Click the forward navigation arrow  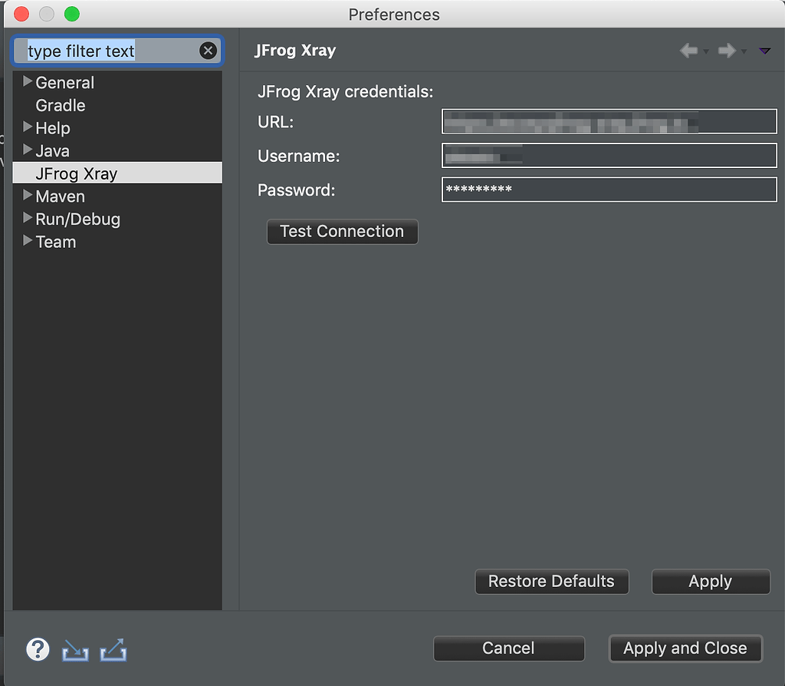coord(726,51)
